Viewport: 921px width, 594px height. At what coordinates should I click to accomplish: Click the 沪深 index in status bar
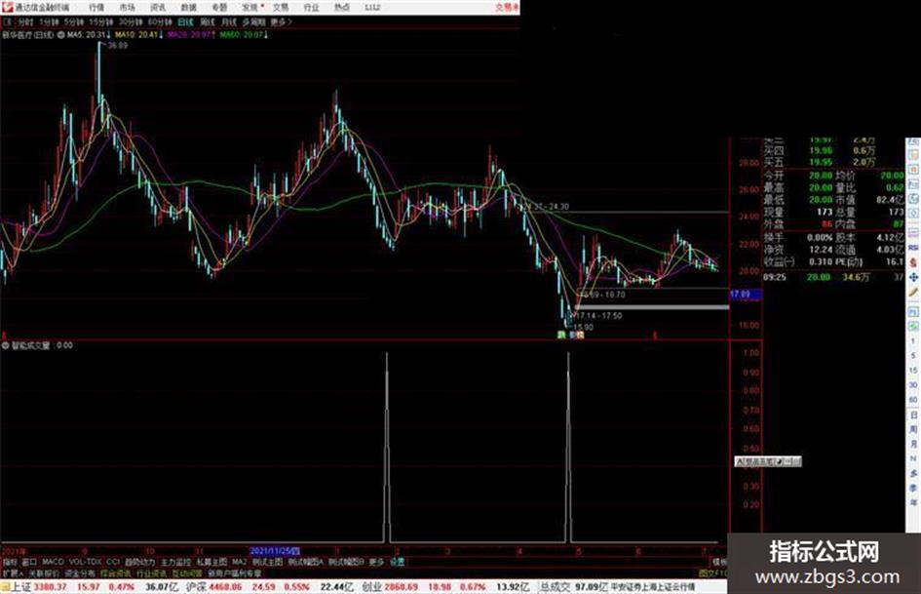click(196, 587)
